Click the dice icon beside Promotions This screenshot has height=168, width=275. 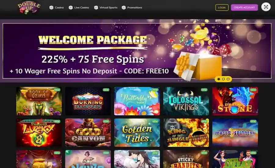(x=124, y=8)
